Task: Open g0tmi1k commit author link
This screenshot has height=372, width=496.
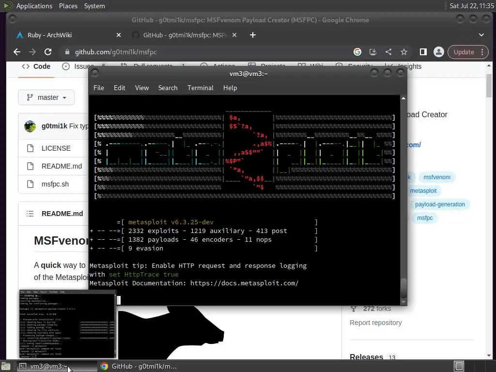Action: (x=54, y=126)
